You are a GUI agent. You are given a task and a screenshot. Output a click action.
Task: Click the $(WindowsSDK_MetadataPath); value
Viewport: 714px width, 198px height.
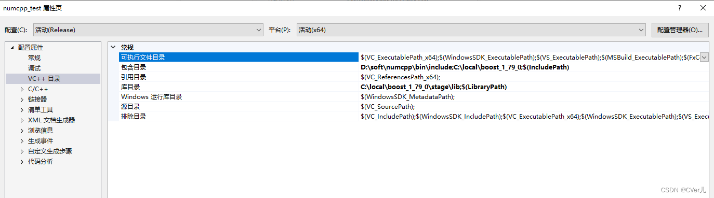[407, 97]
